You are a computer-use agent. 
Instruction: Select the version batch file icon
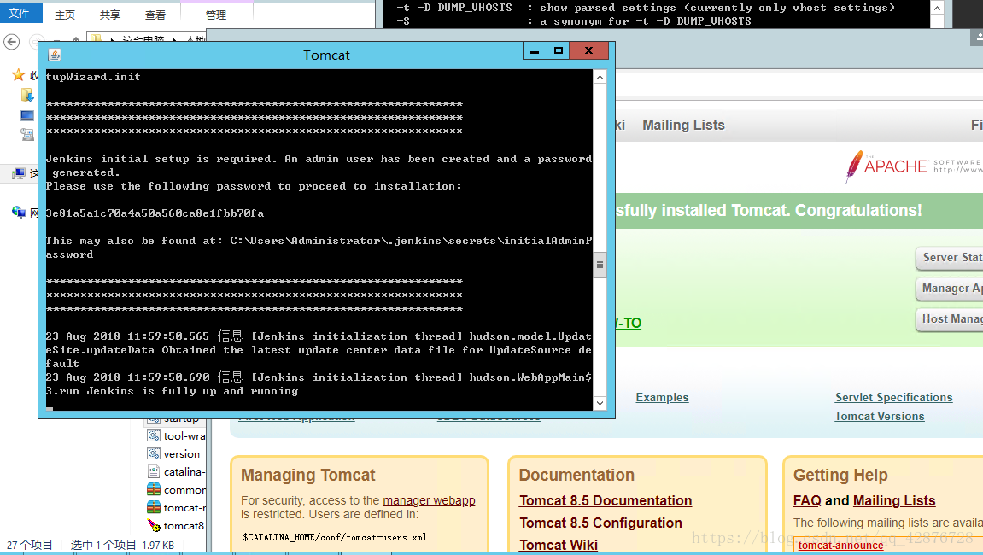(x=154, y=453)
